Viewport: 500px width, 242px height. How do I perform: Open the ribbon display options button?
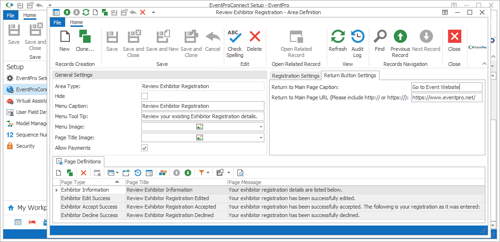coord(444,12)
